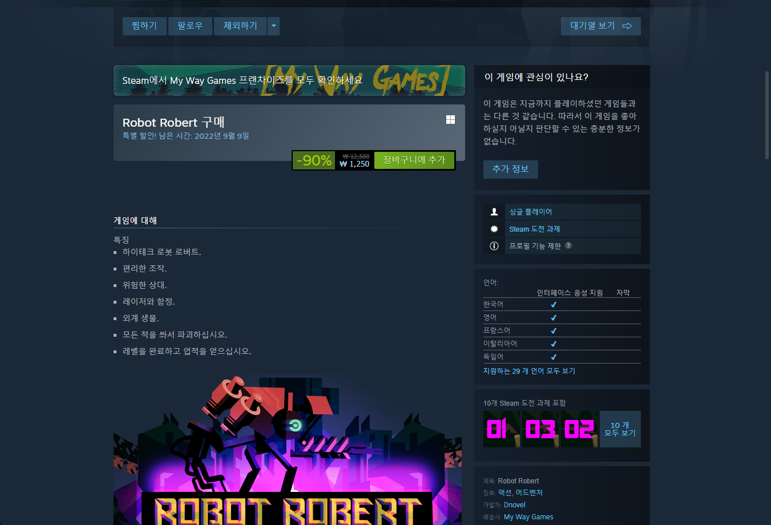Screen dimensions: 771x525
Task: Click the 레벨을 완료하고 업적을 얻으십시오 line
Action: (187, 351)
